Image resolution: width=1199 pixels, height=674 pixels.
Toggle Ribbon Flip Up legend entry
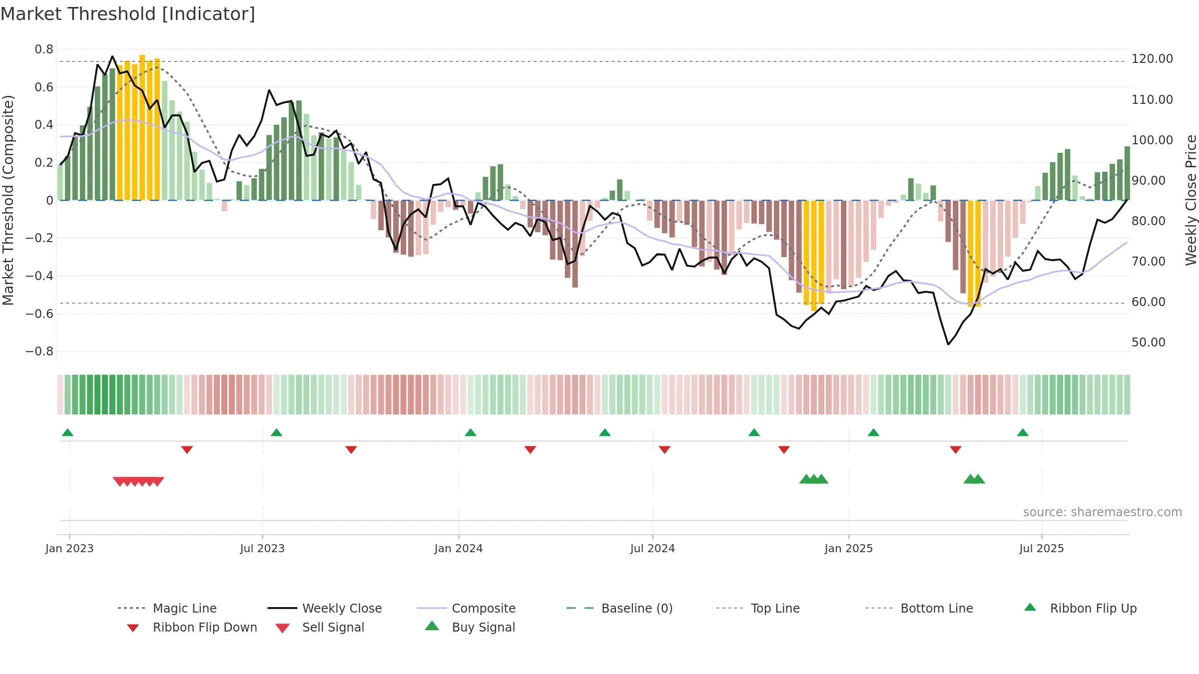click(x=1080, y=608)
